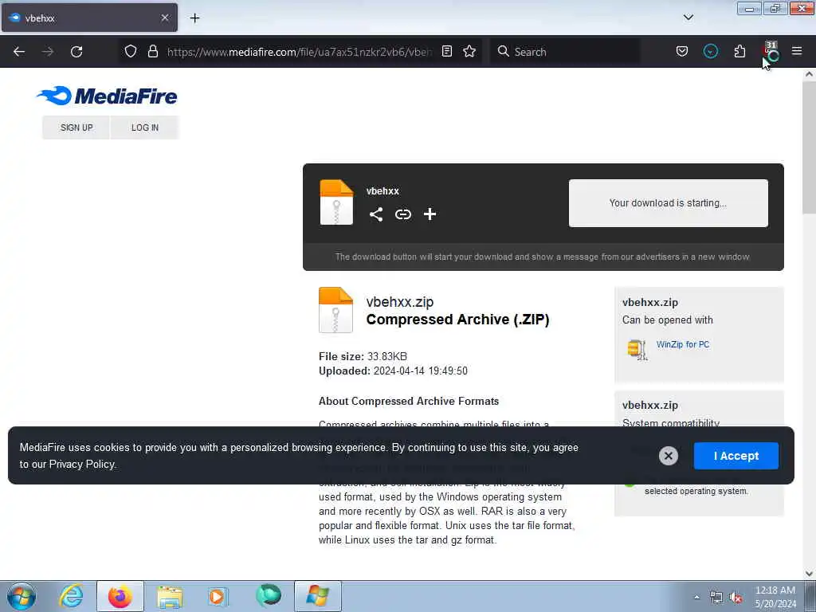816x612 pixels.
Task: Click the plus icon to save file
Action: tap(430, 214)
